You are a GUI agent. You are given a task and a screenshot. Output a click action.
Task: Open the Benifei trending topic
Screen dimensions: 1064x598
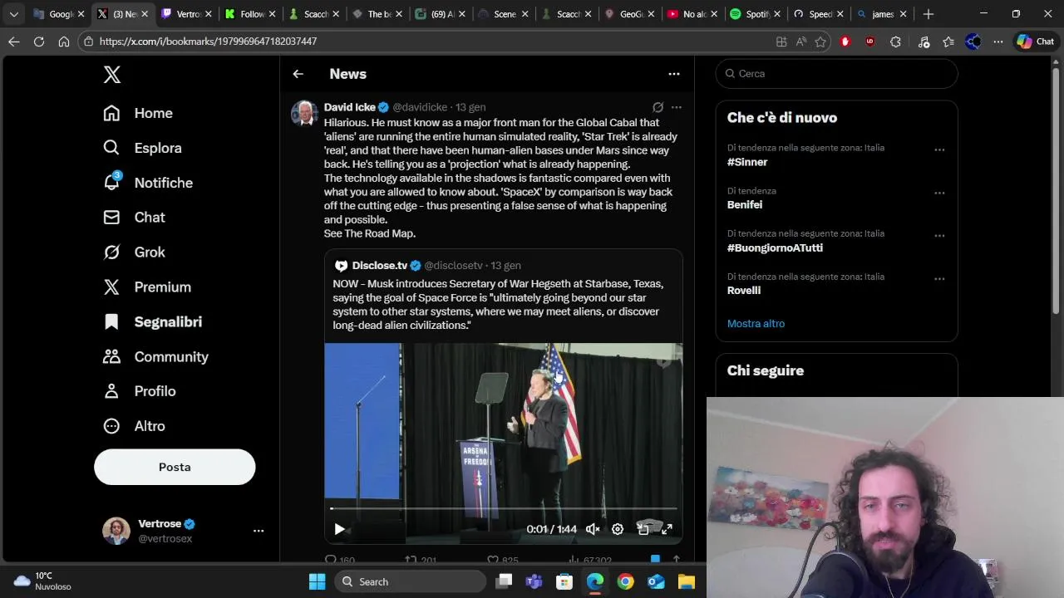745,205
